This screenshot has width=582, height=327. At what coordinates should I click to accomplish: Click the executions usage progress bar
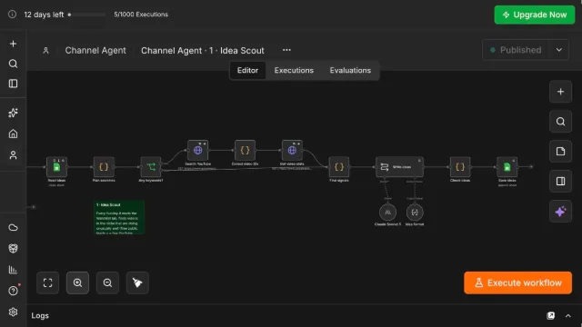[x=87, y=15]
